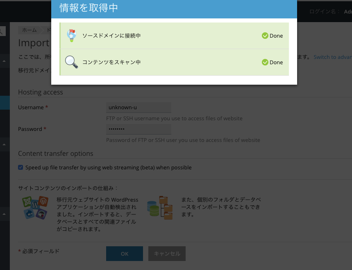Collapse the second sidebar section arrow
This screenshot has height=270, width=352.
4,144
